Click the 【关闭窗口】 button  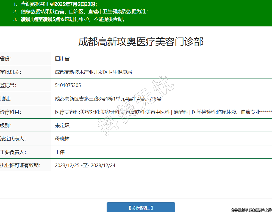[141, 208]
